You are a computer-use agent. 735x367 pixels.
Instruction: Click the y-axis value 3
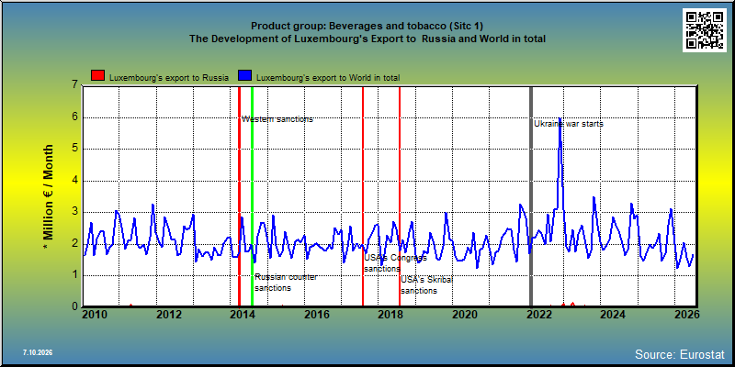tap(75, 212)
